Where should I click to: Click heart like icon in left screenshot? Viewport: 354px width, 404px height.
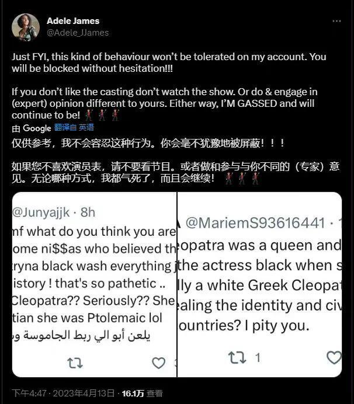click(x=158, y=363)
